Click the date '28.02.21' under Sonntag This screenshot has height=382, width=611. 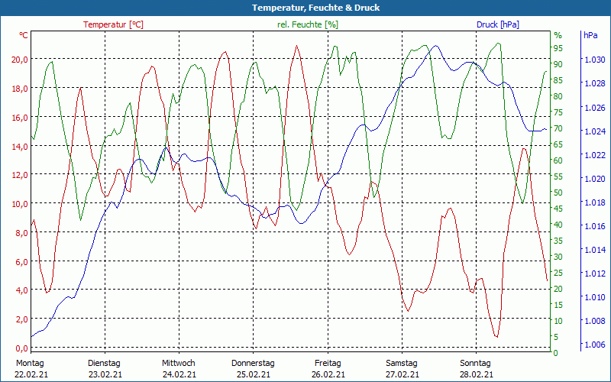476,375
